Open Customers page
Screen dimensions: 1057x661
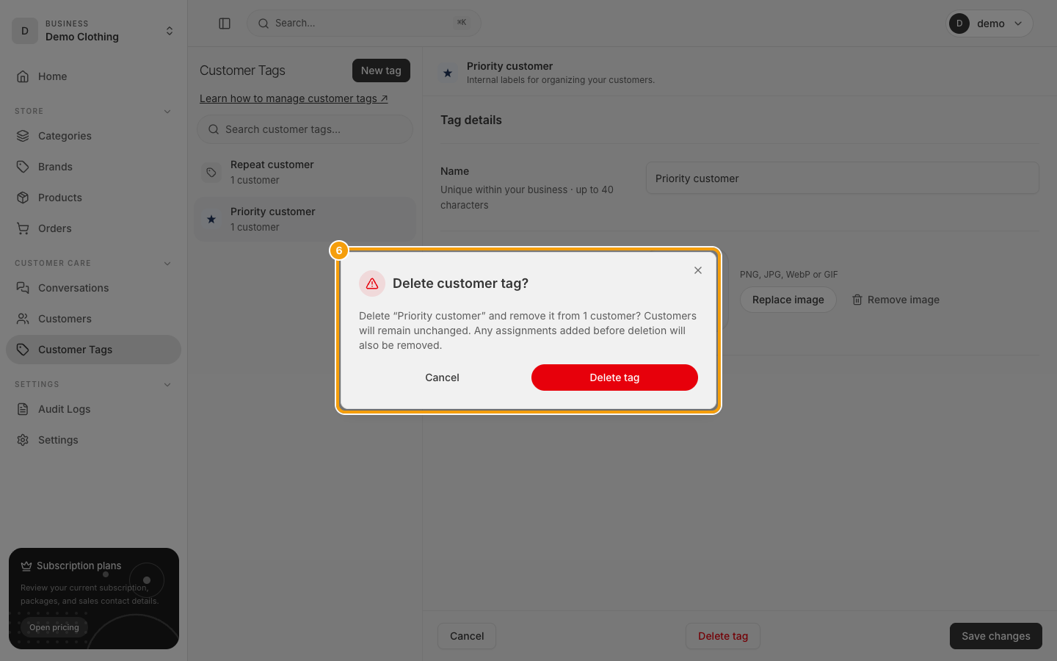[x=94, y=319]
